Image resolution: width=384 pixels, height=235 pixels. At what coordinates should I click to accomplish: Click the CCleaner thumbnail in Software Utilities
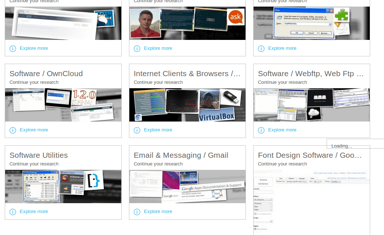[72, 182]
